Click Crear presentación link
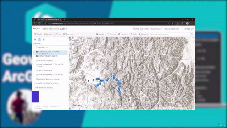Image resolution: width=227 pixels, height=128 pixels. pos(171,29)
